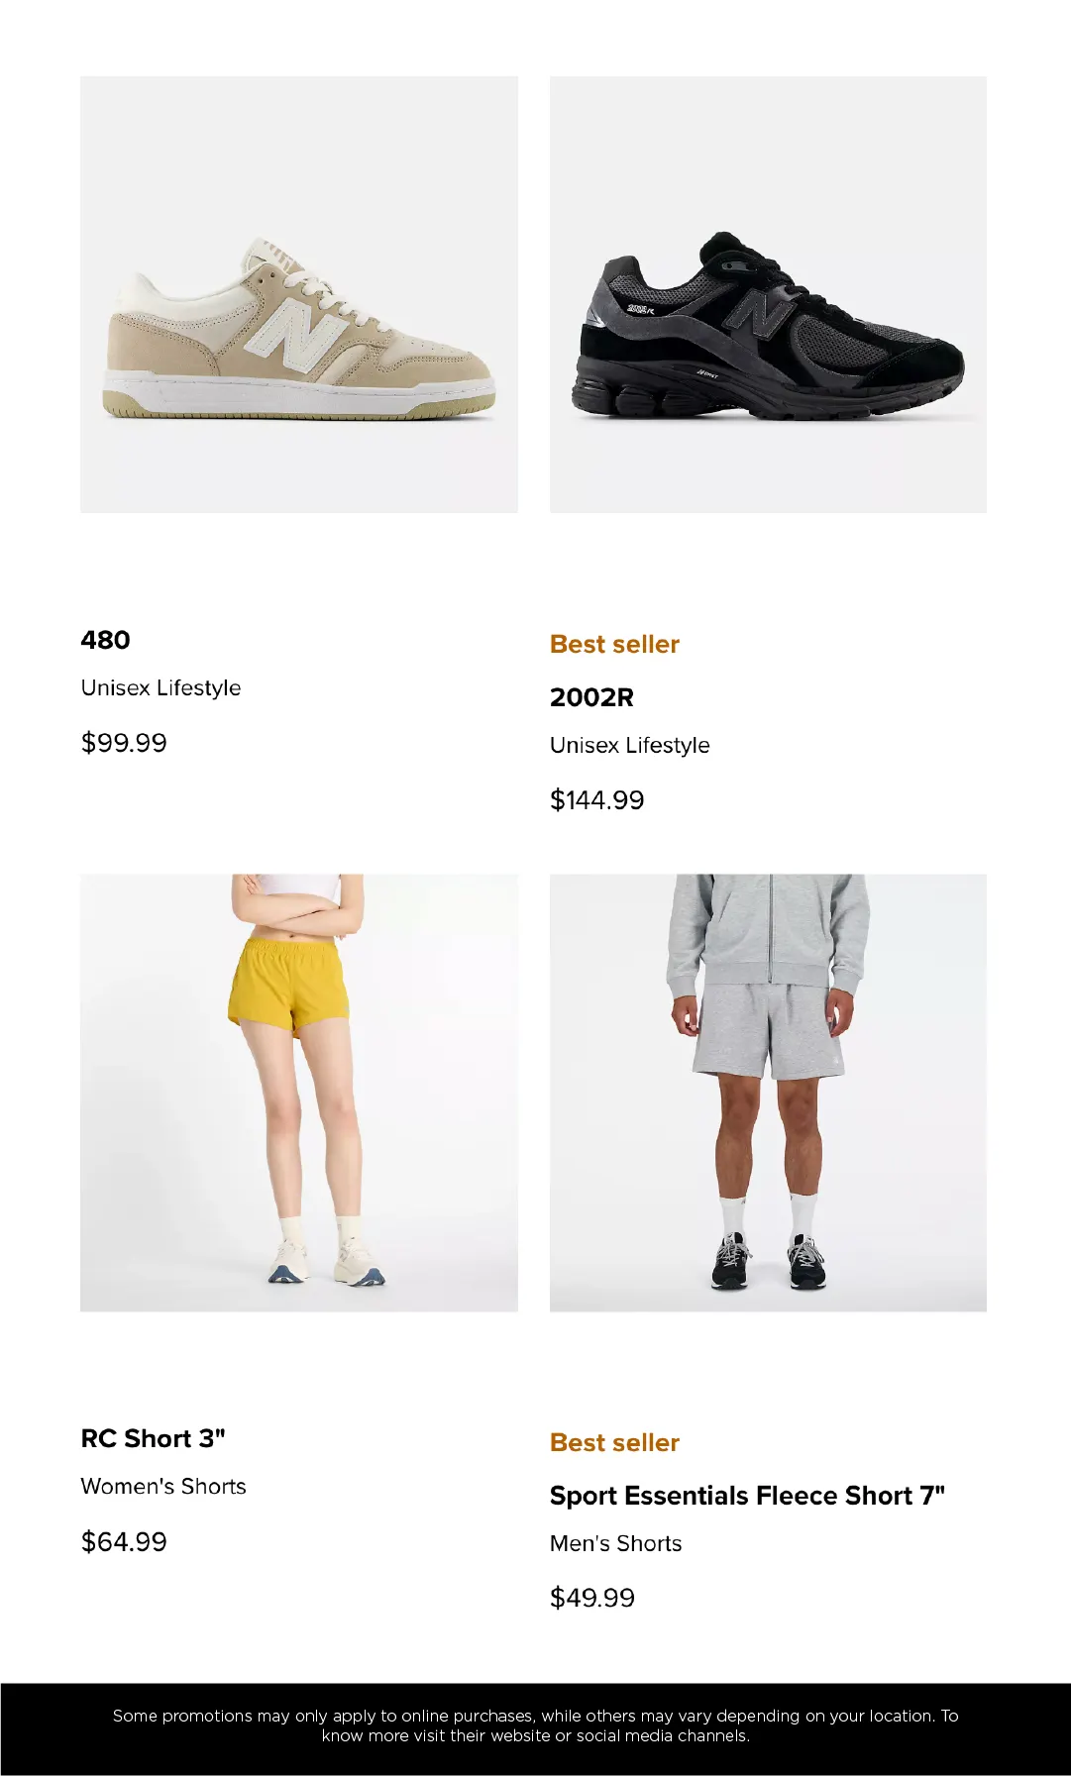Click the promotions disclaimer in the black footer
The height and width of the screenshot is (1776, 1071).
tap(535, 1725)
